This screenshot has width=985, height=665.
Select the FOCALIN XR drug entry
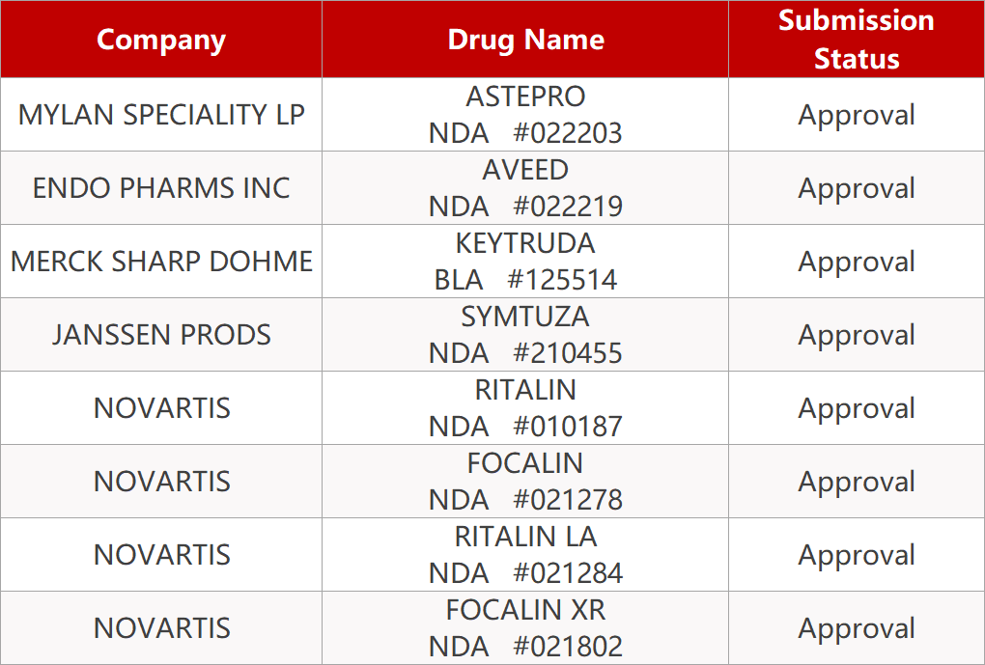point(525,611)
